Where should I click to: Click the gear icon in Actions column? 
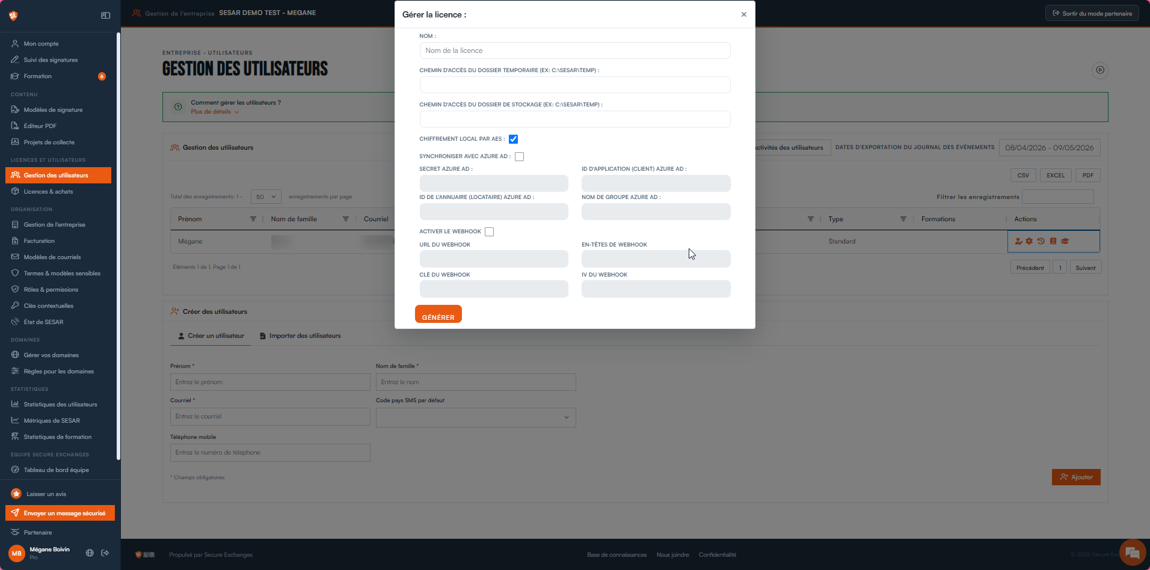pos(1029,241)
